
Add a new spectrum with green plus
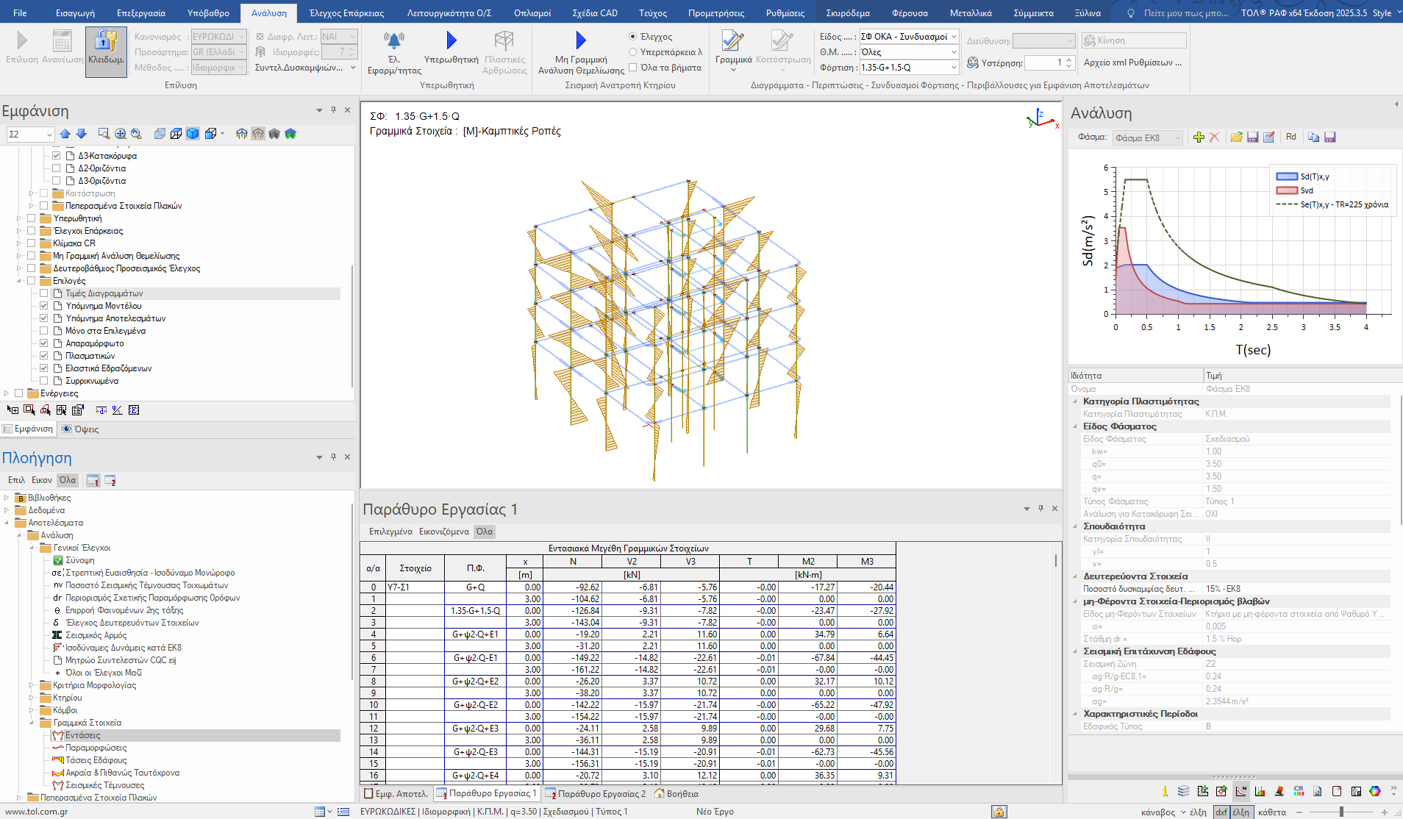click(x=1199, y=137)
